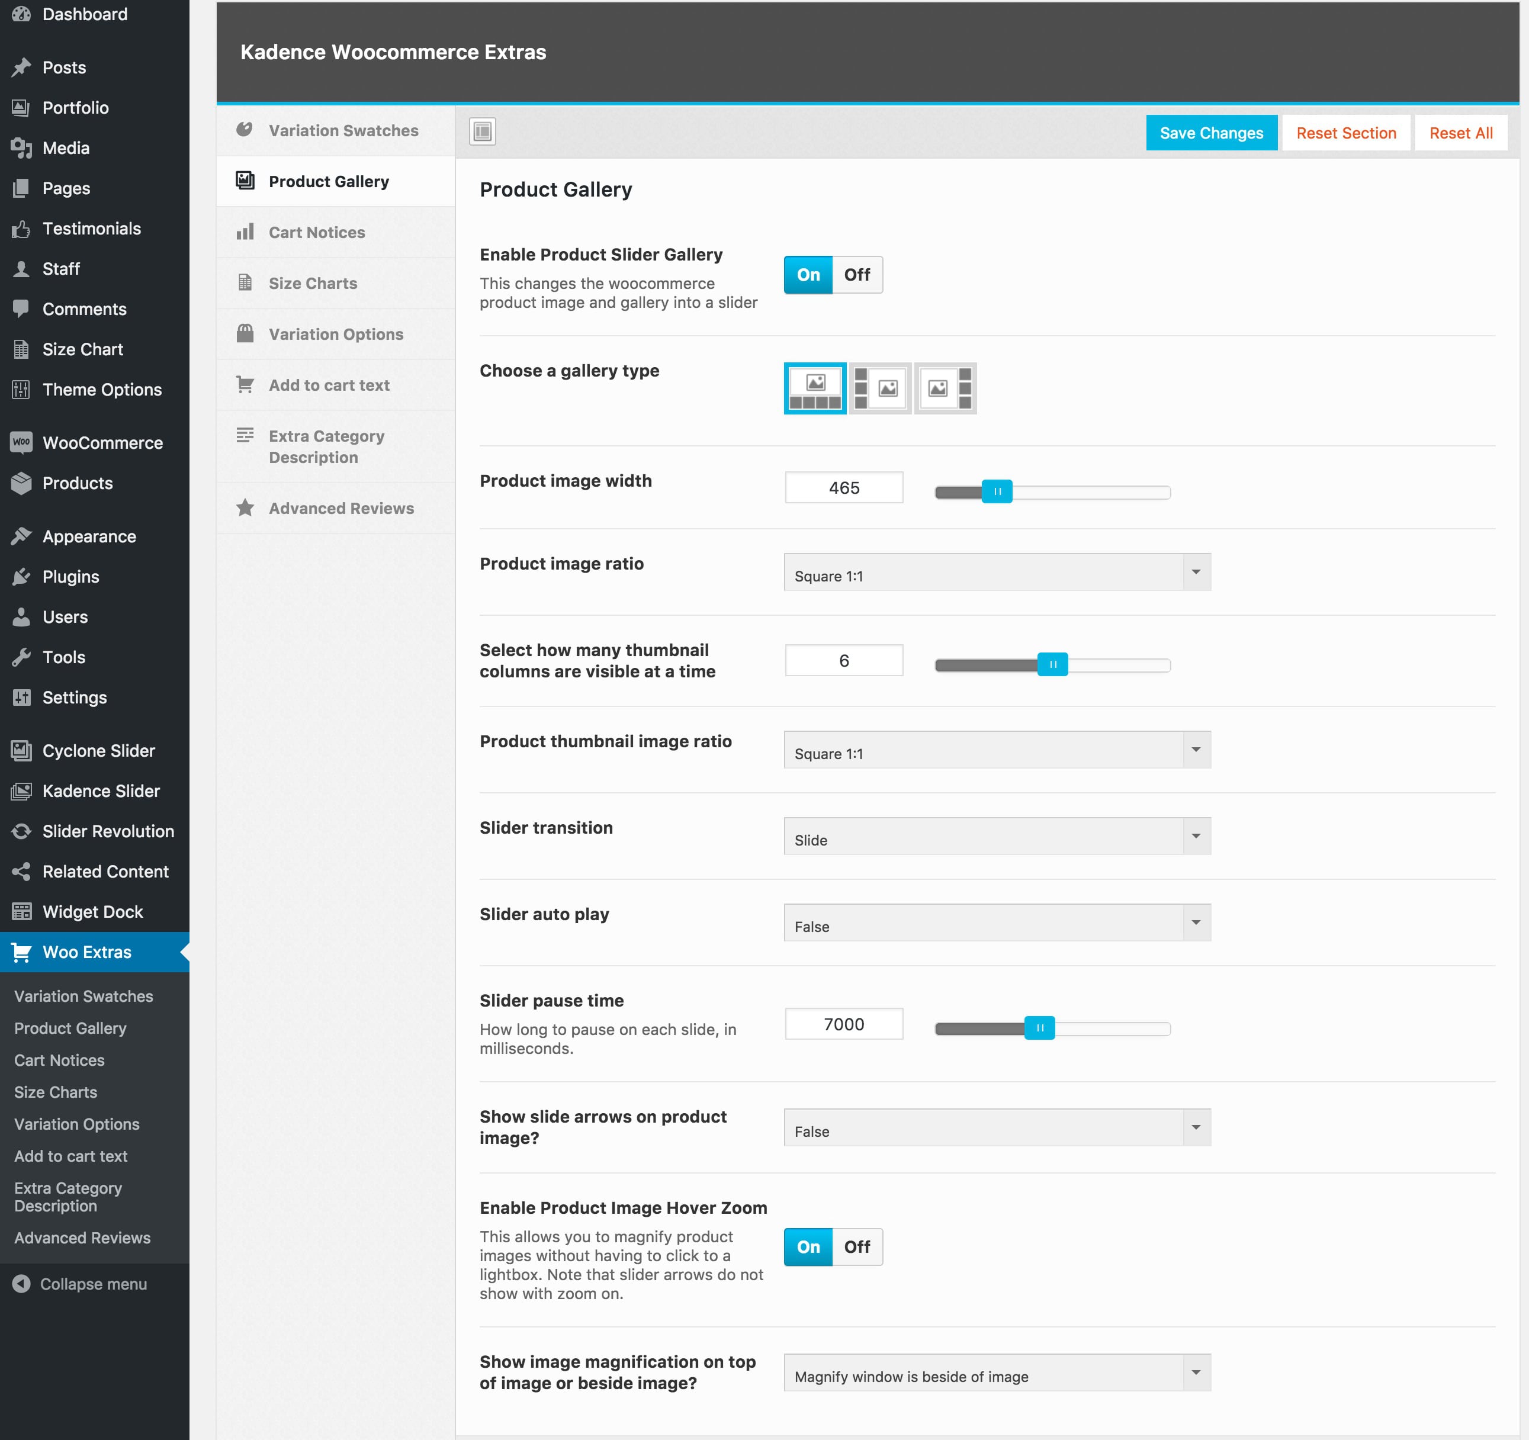Open the Product image ratio dropdown
Screen dimensions: 1529x1440
[997, 572]
